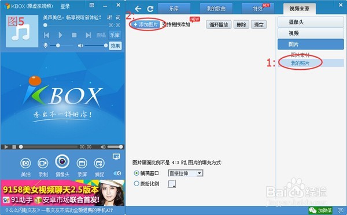Open the 我的歌曲 tab

pyautogui.click(x=216, y=9)
